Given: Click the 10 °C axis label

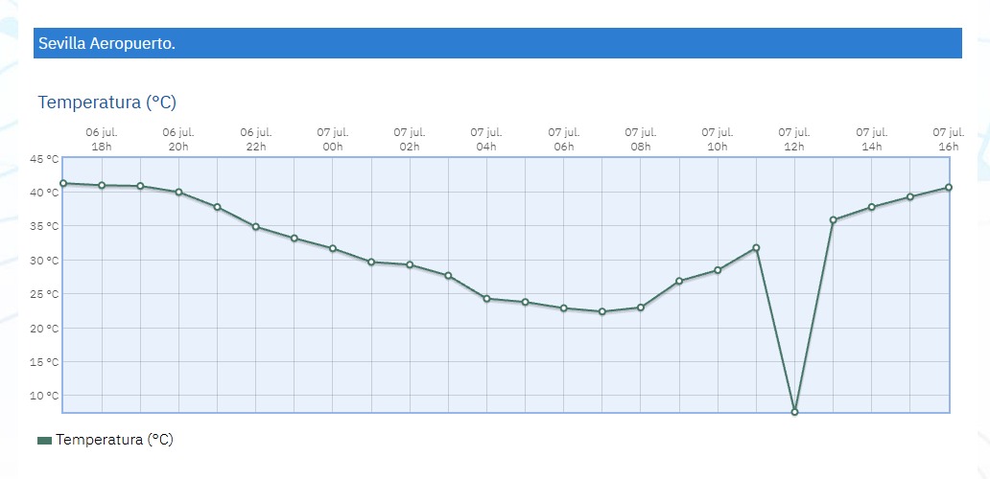Looking at the screenshot, I should tap(44, 396).
